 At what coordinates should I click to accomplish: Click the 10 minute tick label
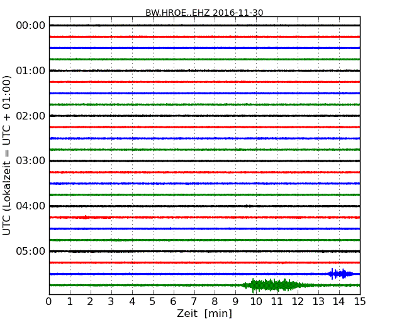pos(256,302)
